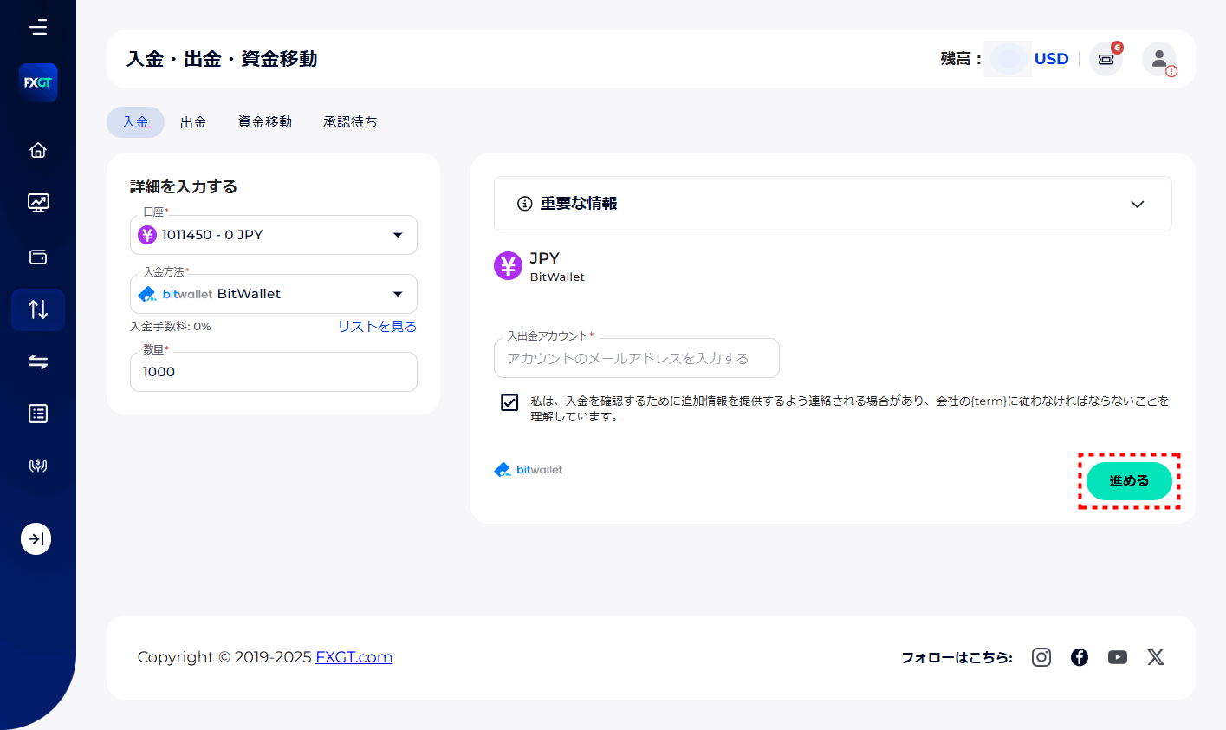Open FXGT Facebook page icon
1226x730 pixels.
click(1080, 657)
